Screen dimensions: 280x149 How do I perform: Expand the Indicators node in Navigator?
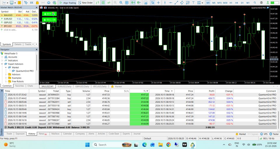2,61
